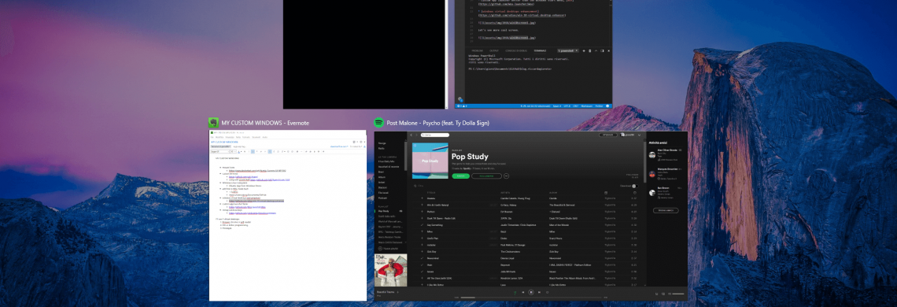Adjust the Spotify volume slider
The image size is (897, 307).
[678, 294]
